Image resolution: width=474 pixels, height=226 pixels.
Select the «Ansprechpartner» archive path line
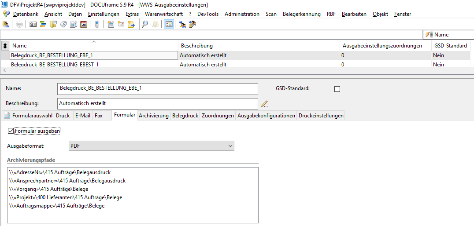pos(67,181)
